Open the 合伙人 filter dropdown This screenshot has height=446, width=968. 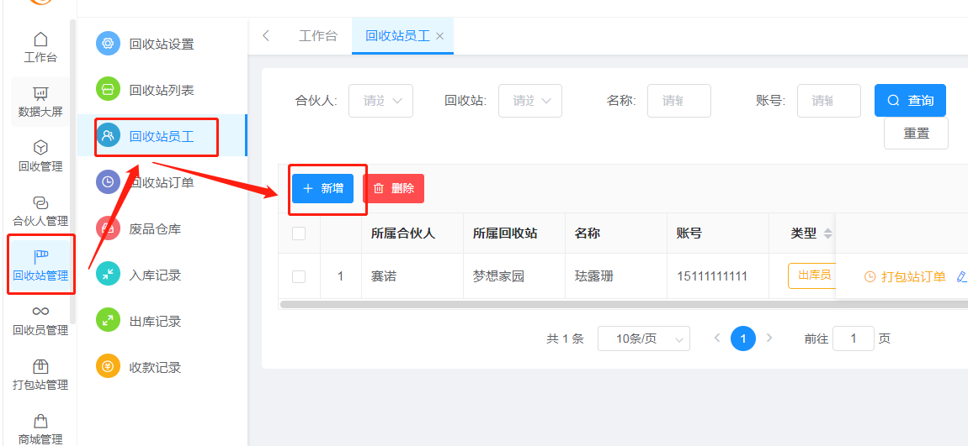(381, 101)
